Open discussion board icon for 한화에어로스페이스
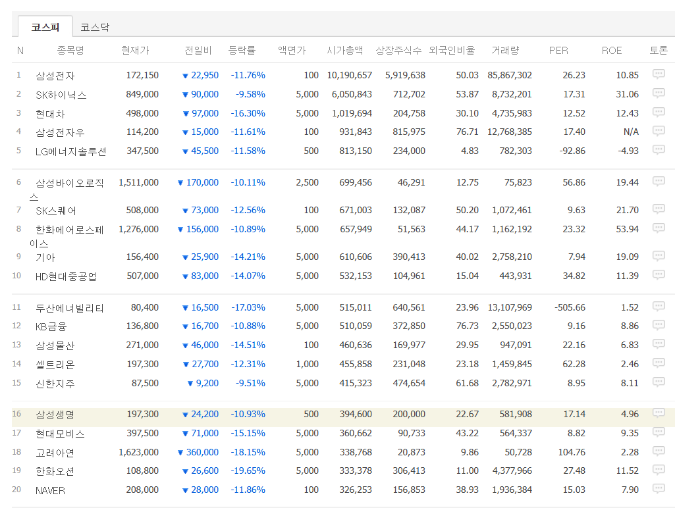 (x=659, y=228)
